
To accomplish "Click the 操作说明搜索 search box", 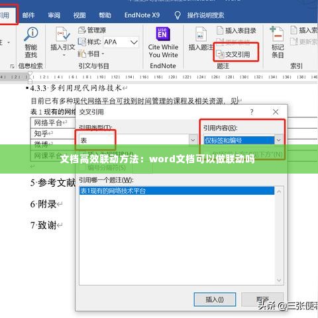I will coord(205,15).
